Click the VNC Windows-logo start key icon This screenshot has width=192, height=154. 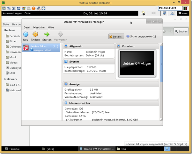click(x=24, y=8)
